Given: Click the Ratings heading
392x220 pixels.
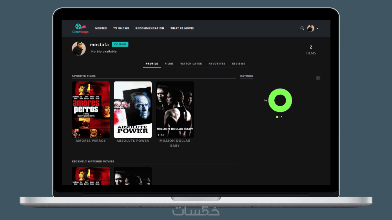Looking at the screenshot, I should (x=247, y=76).
